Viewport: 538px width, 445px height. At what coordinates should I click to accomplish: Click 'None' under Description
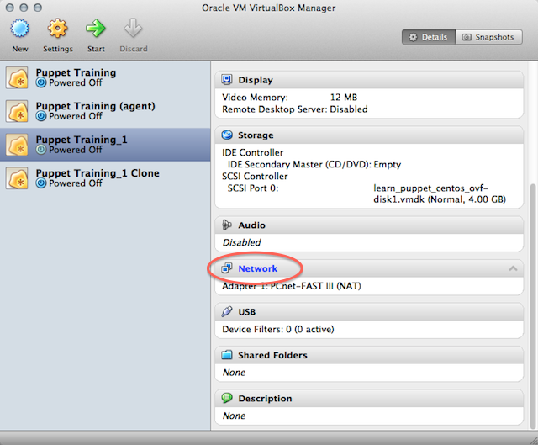234,416
